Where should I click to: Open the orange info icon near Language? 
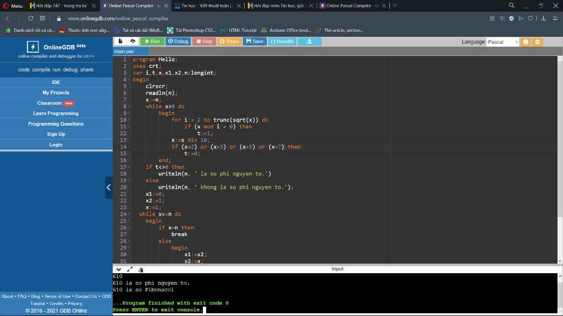pyautogui.click(x=526, y=42)
